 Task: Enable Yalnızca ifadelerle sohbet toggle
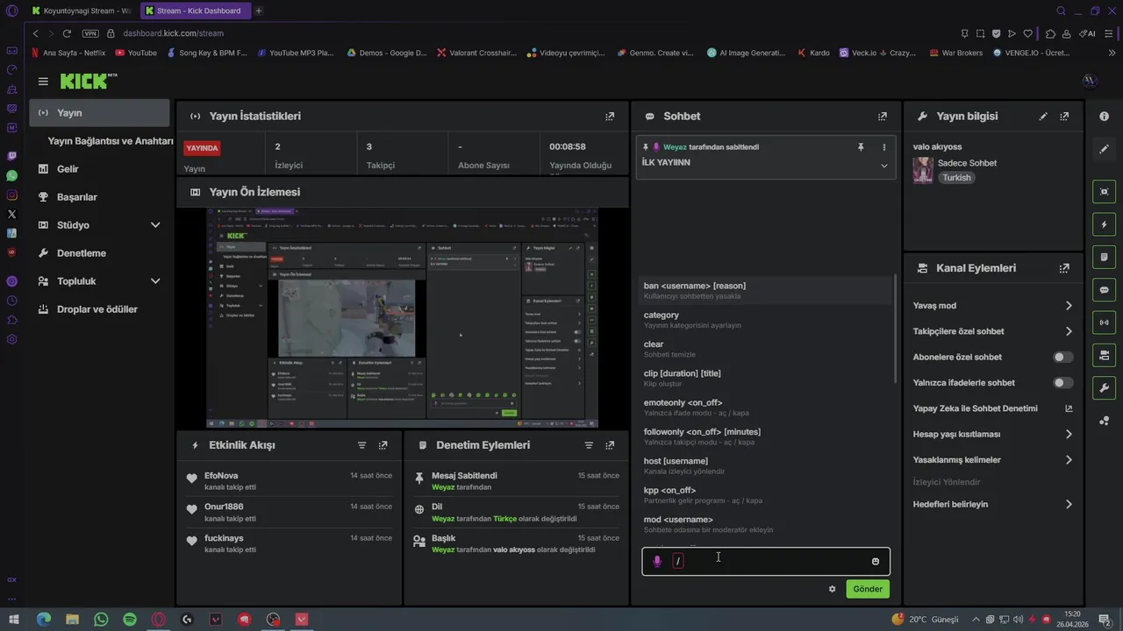1062,383
